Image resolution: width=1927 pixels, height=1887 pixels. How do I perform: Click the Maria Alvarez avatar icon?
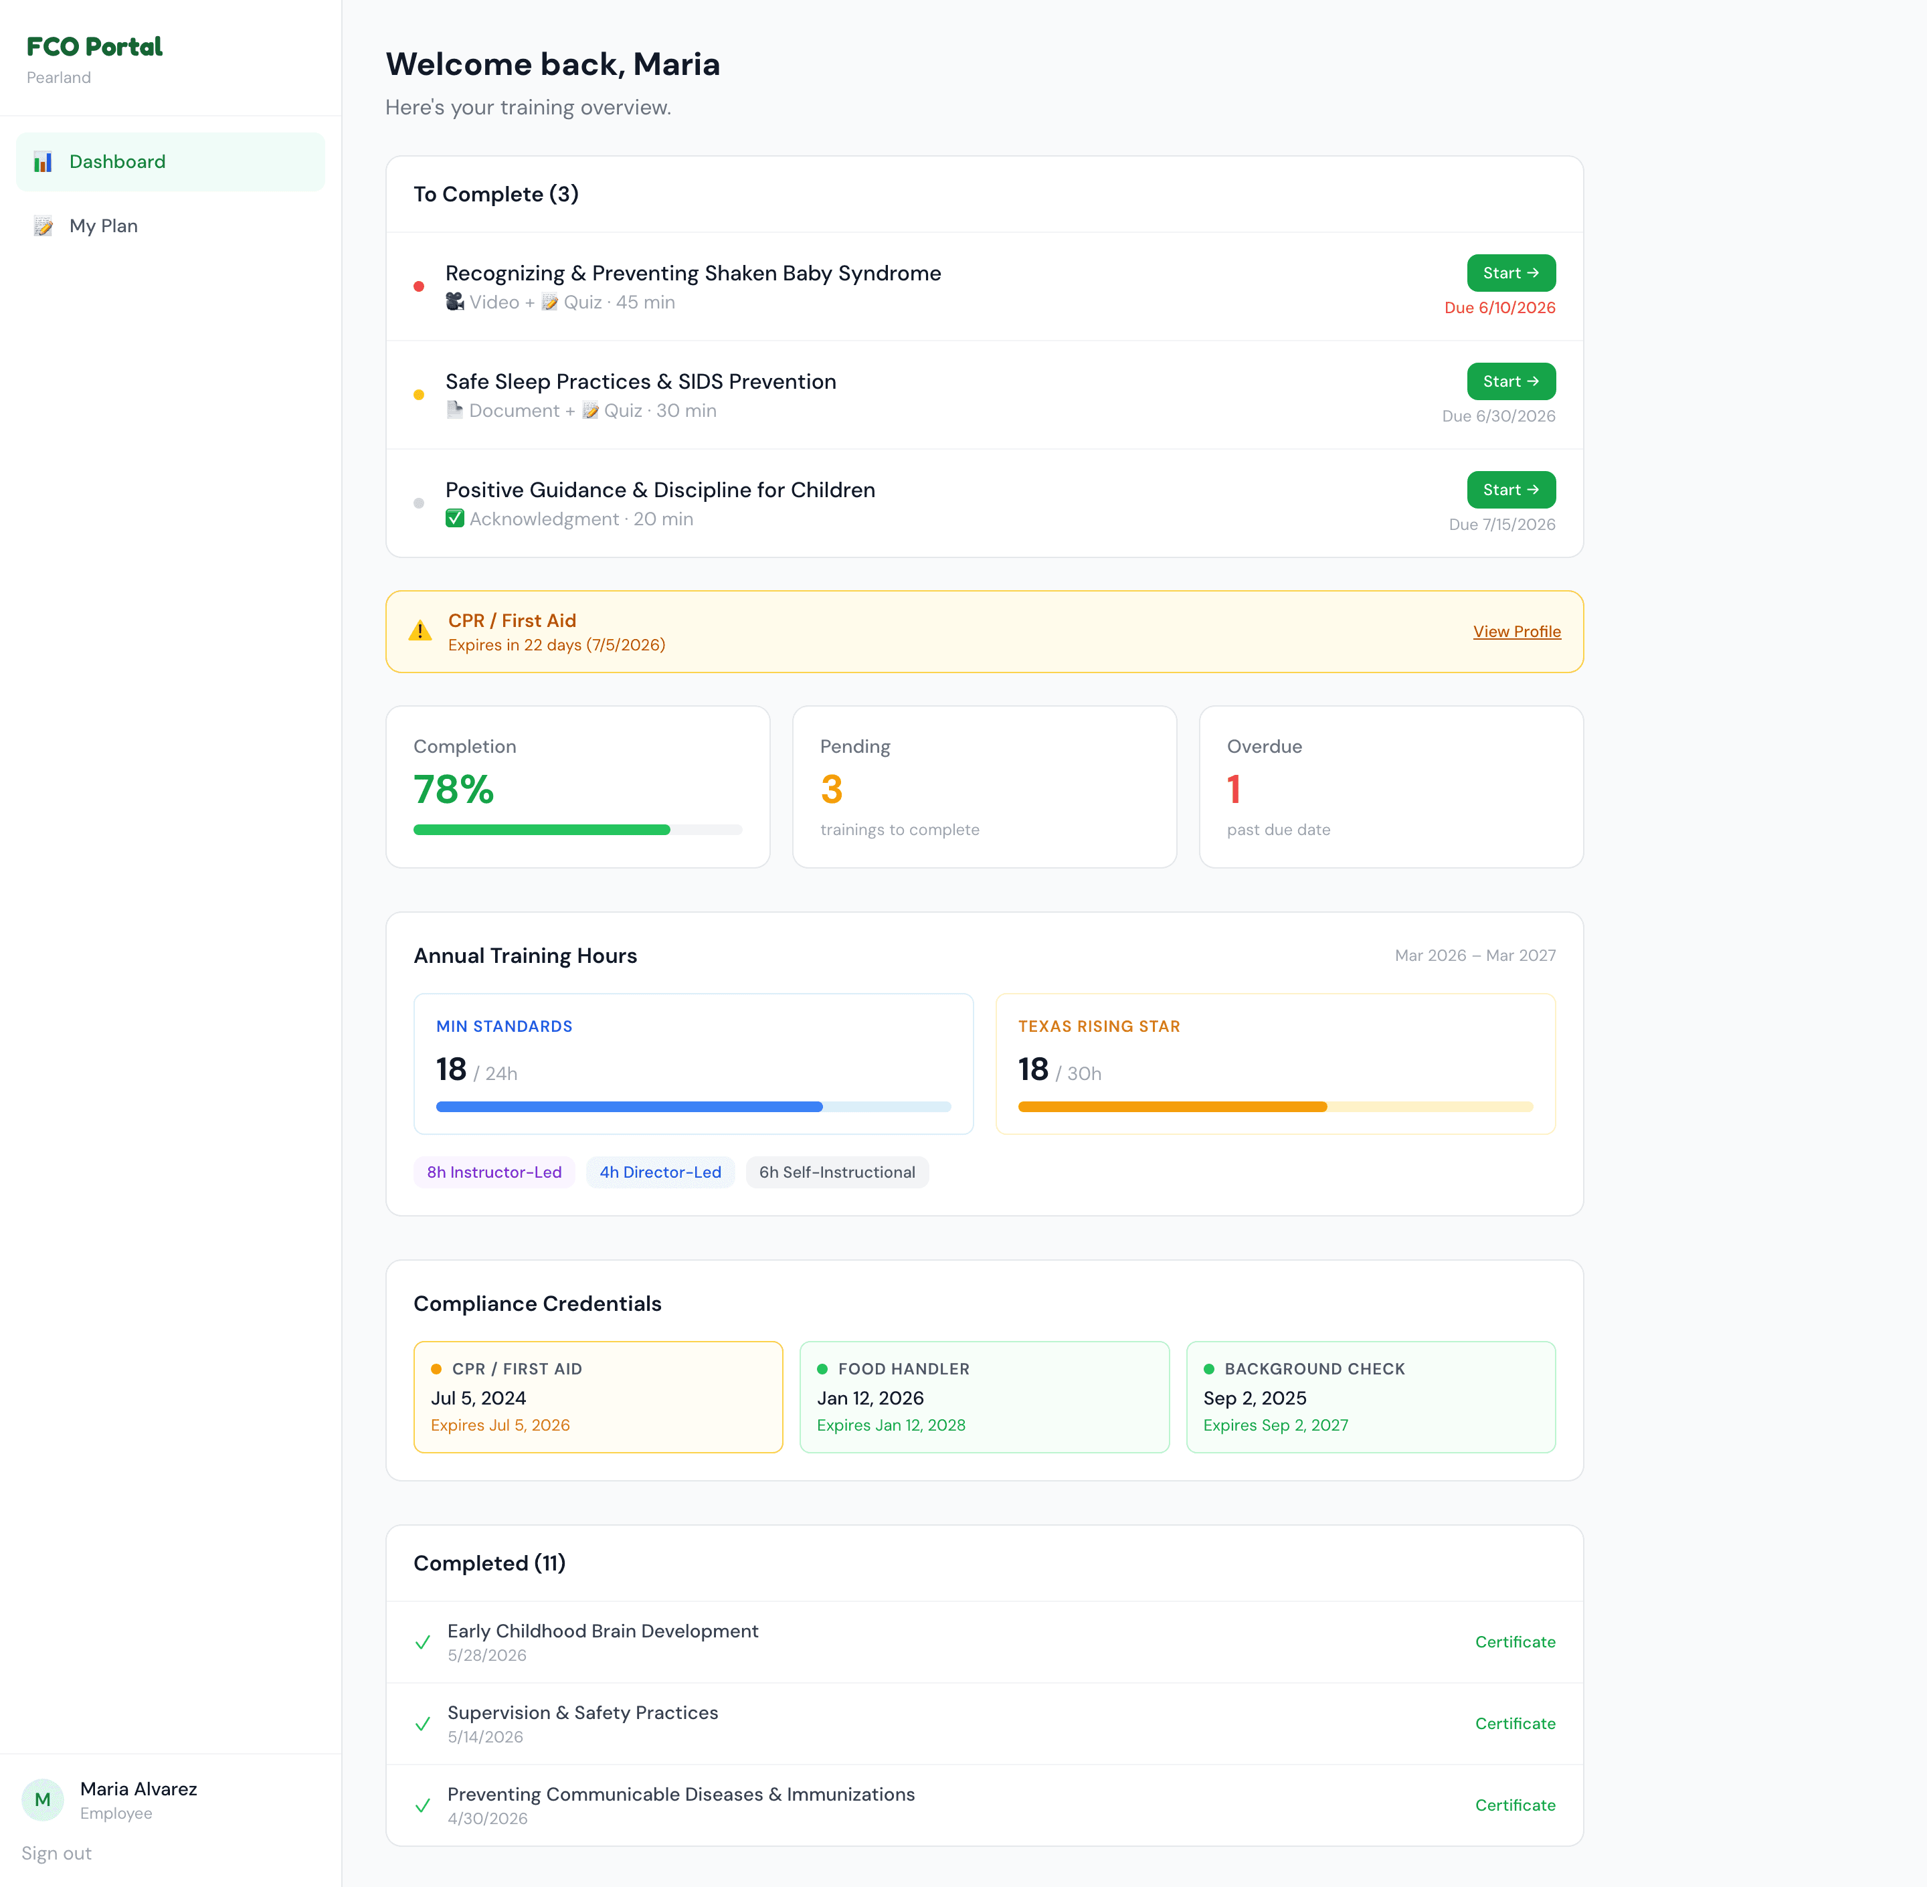click(x=43, y=1800)
